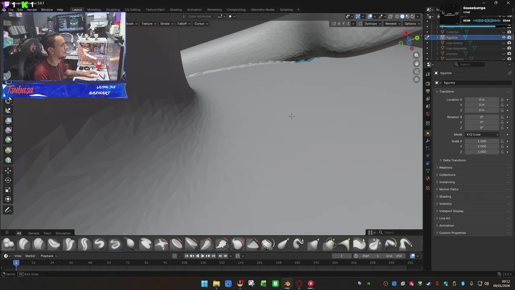Click the Windows Start button
The width and height of the screenshot is (515, 290).
pos(204,284)
